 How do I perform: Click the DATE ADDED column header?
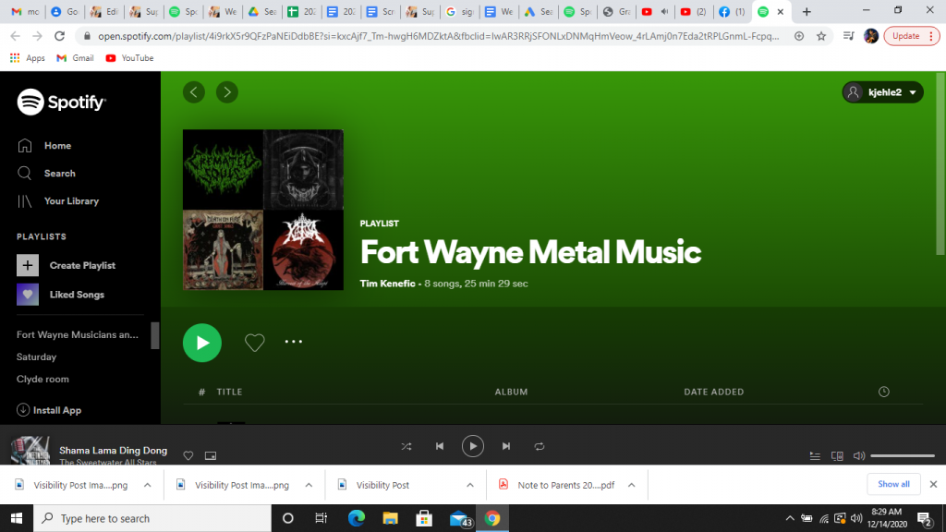point(714,392)
